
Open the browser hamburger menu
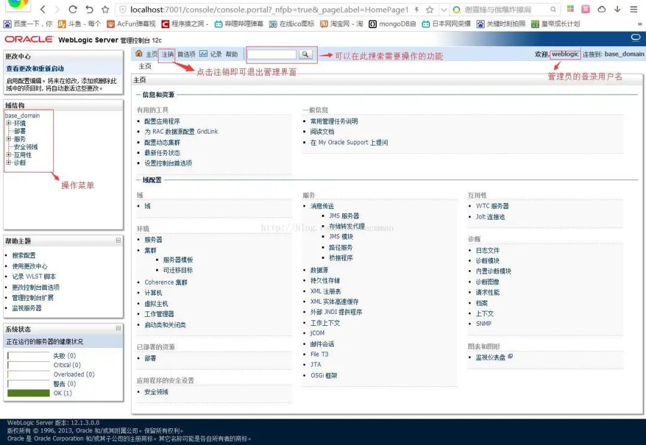coord(633,9)
